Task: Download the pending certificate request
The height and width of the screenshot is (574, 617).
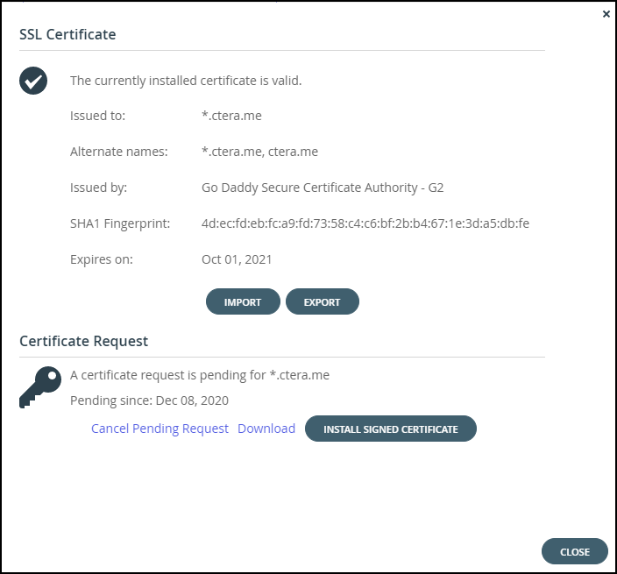Action: tap(266, 429)
